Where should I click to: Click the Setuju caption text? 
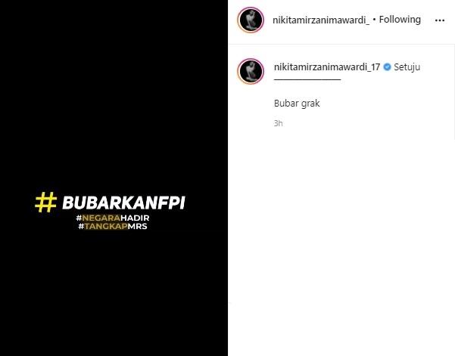(407, 67)
